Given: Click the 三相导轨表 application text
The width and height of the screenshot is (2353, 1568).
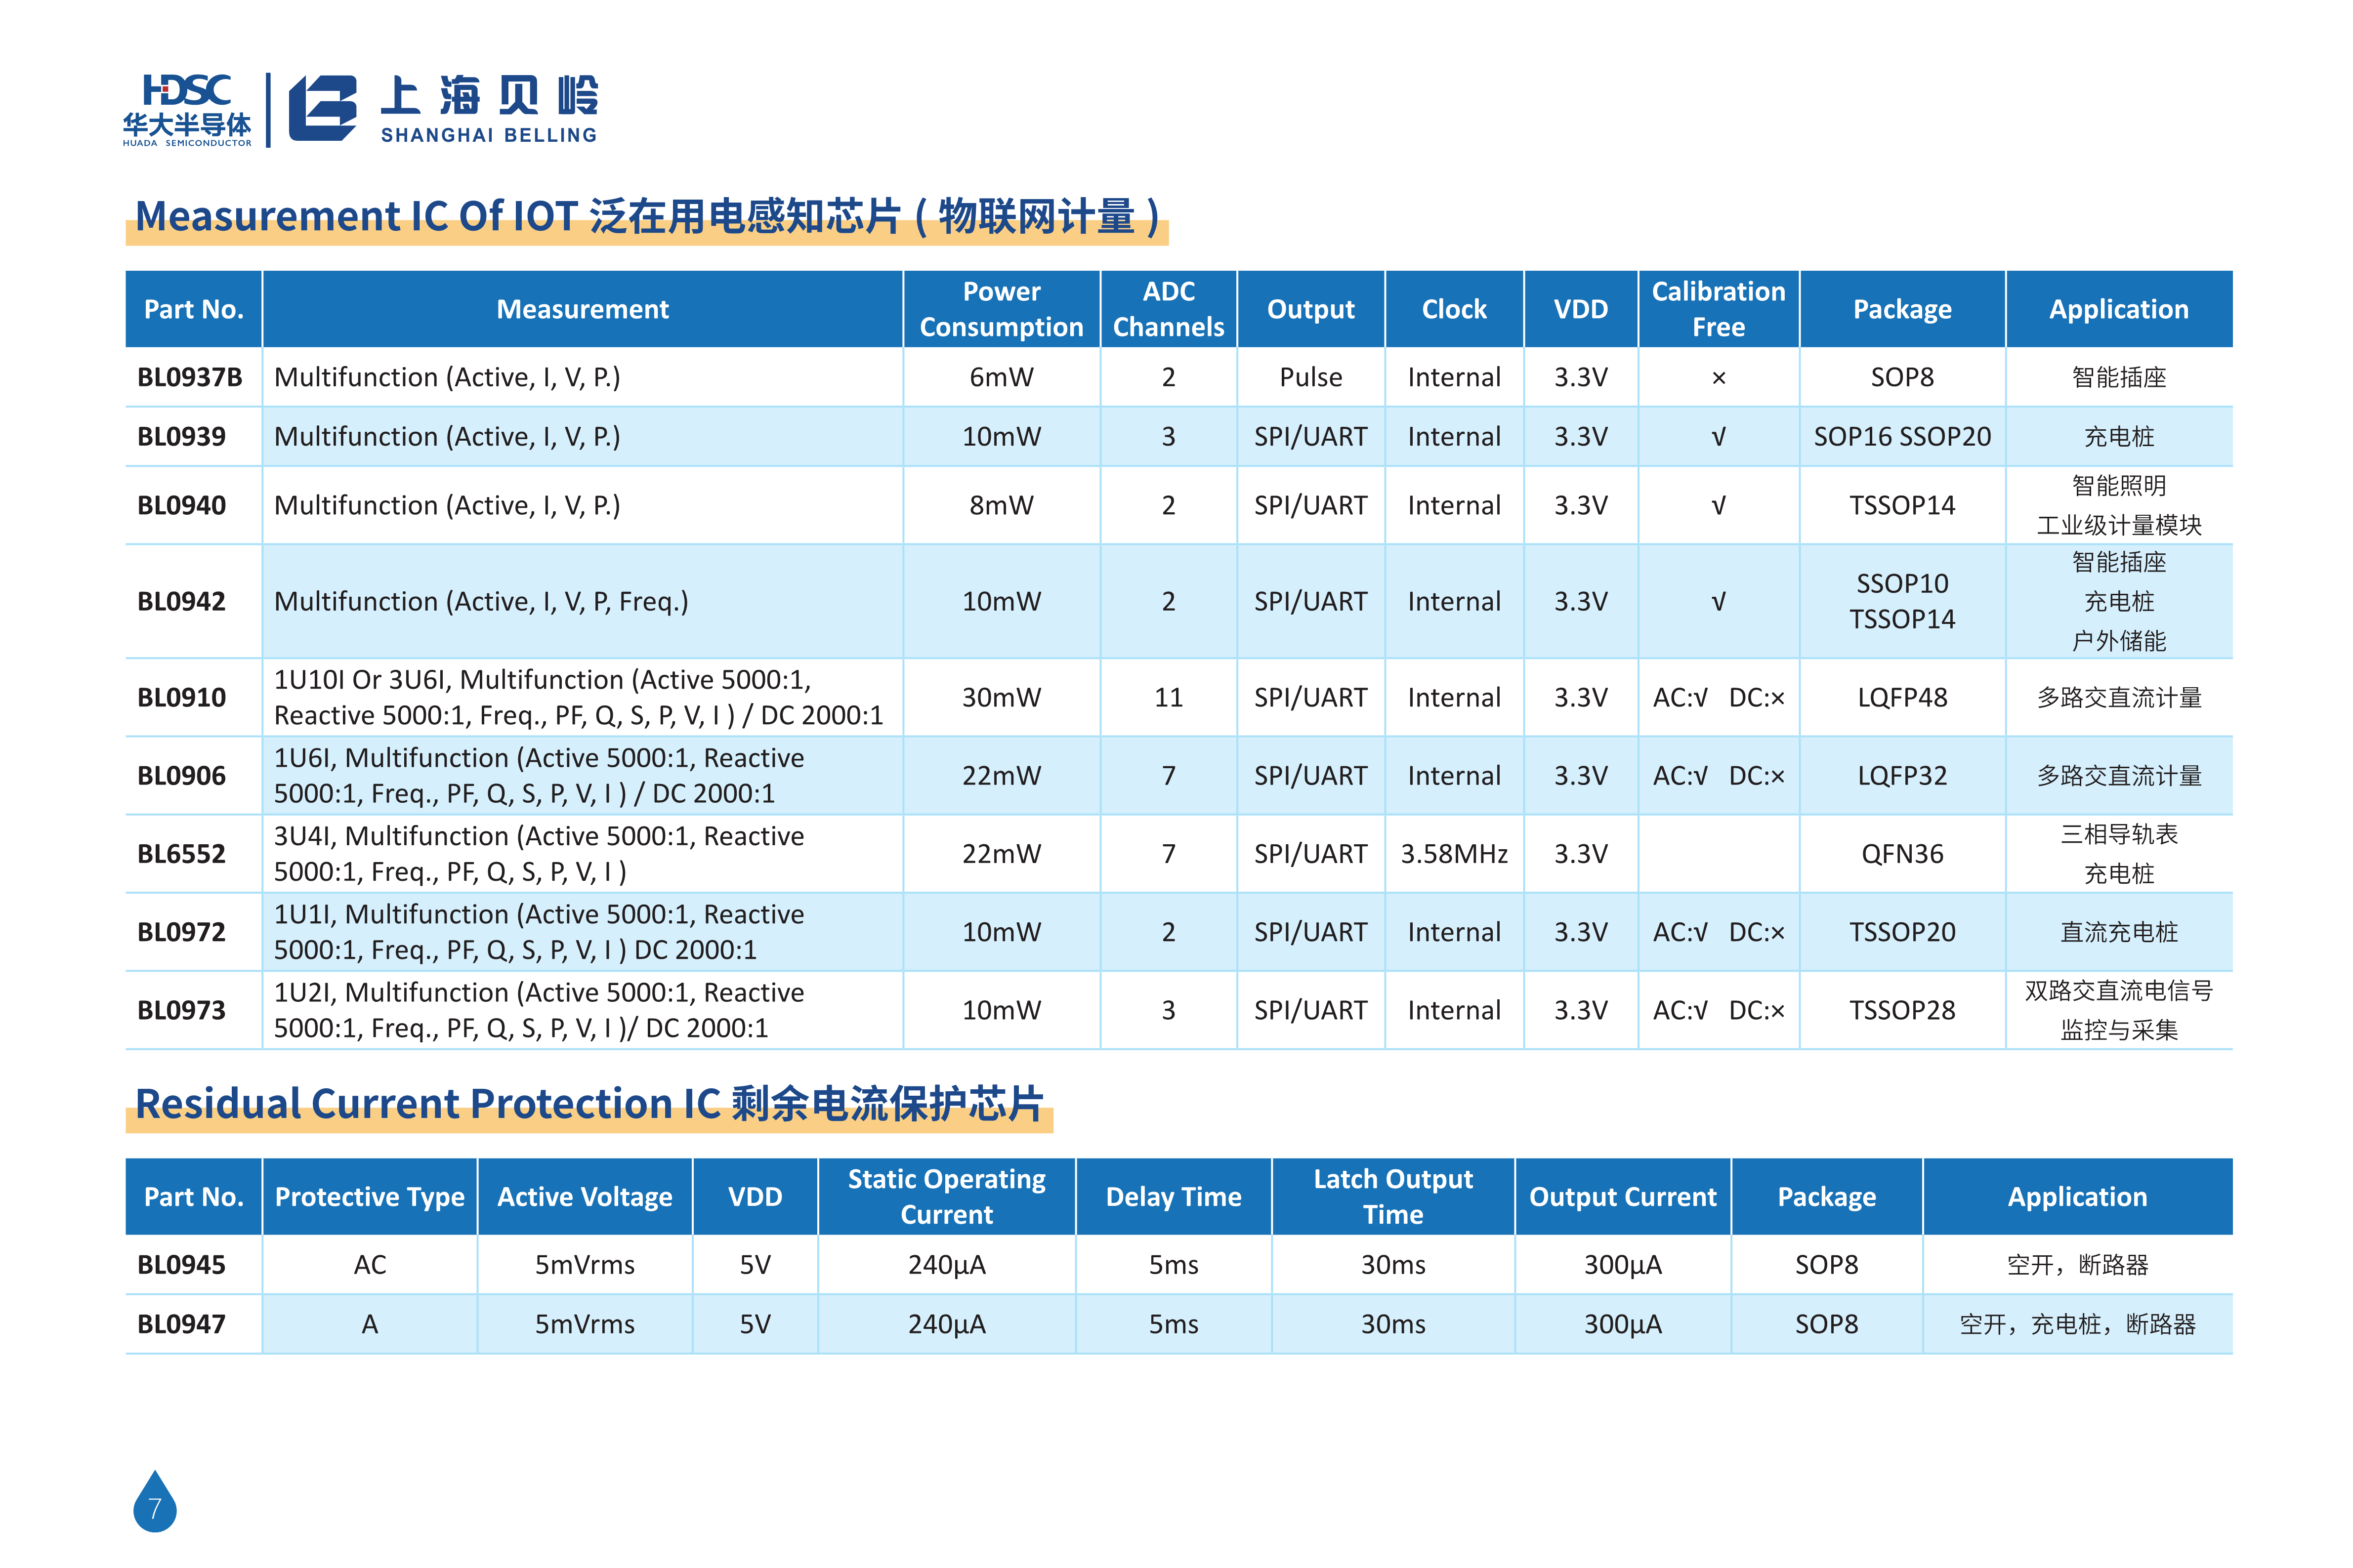Looking at the screenshot, I should pyautogui.click(x=2118, y=834).
